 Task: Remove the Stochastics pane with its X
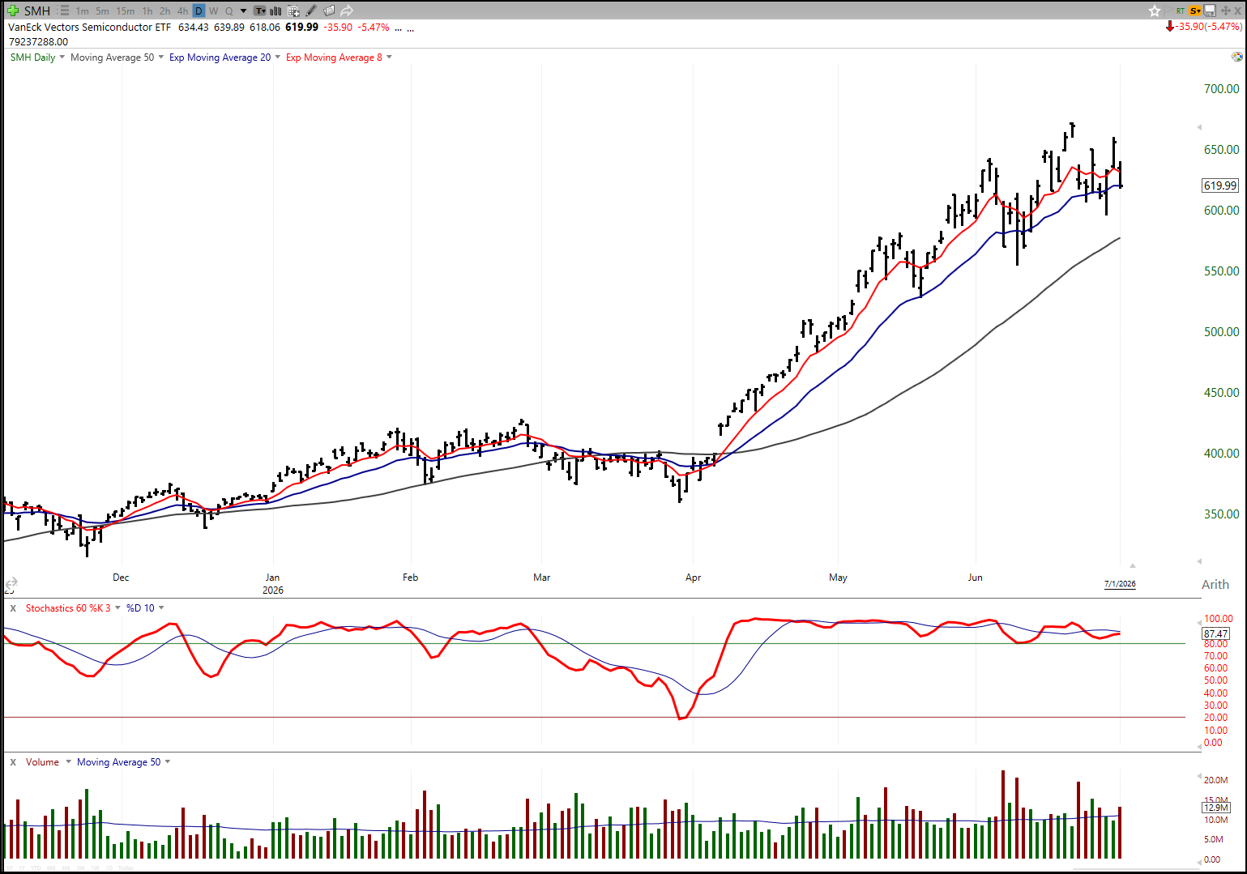click(13, 608)
